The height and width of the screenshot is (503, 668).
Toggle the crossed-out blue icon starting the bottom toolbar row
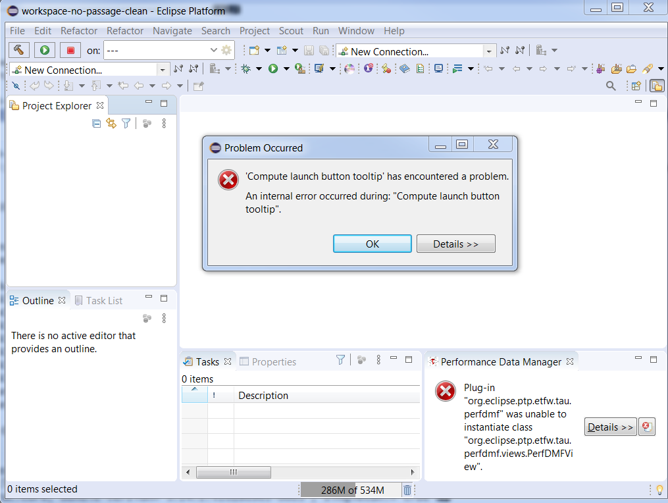tap(16, 86)
